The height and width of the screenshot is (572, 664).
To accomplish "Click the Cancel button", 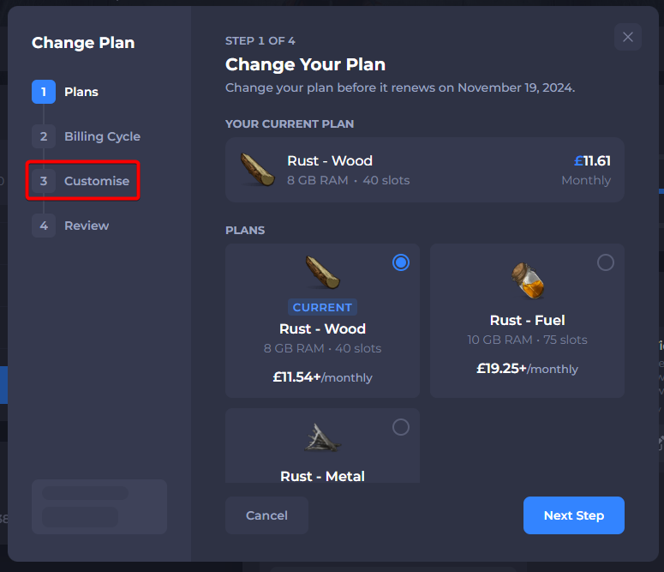I will point(266,515).
